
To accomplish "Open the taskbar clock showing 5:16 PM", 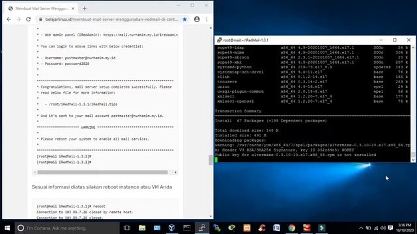I will click(x=405, y=228).
